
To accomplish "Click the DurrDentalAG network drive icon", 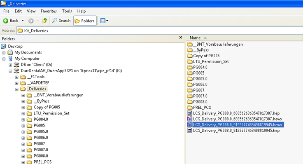I will click(16, 71).
